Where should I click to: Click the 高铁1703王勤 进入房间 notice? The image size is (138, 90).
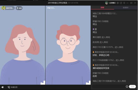pyautogui.click(x=108, y=47)
